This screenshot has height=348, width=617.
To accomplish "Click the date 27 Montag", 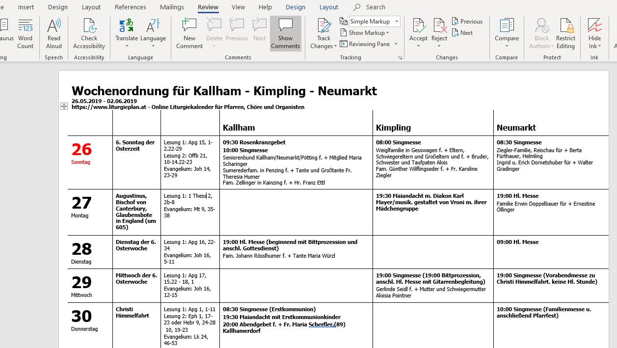I will (81, 206).
